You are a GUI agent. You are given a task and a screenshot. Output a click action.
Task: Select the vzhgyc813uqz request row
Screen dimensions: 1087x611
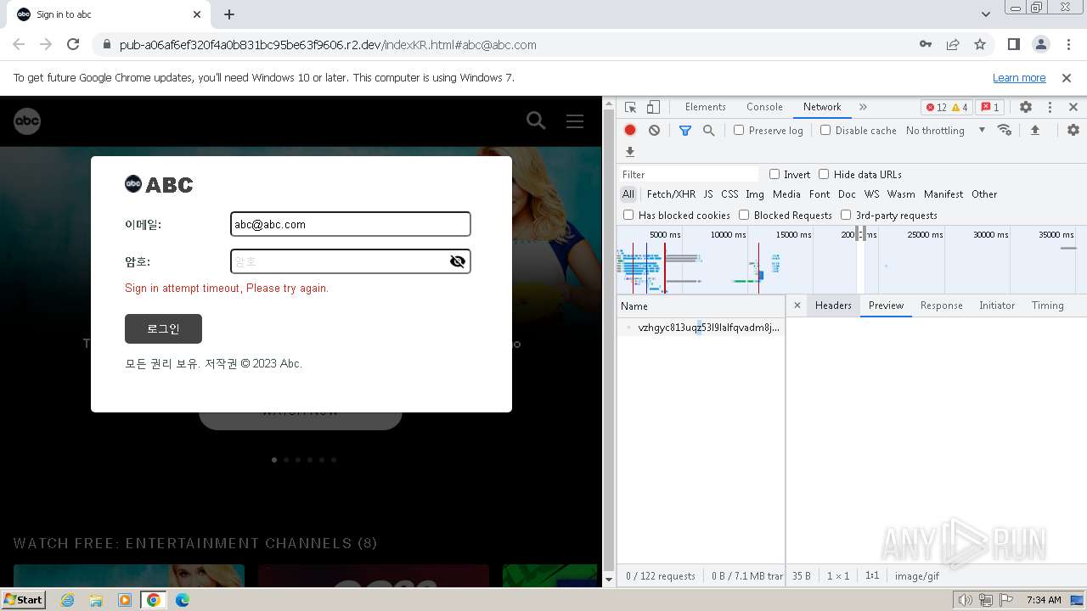pos(701,328)
